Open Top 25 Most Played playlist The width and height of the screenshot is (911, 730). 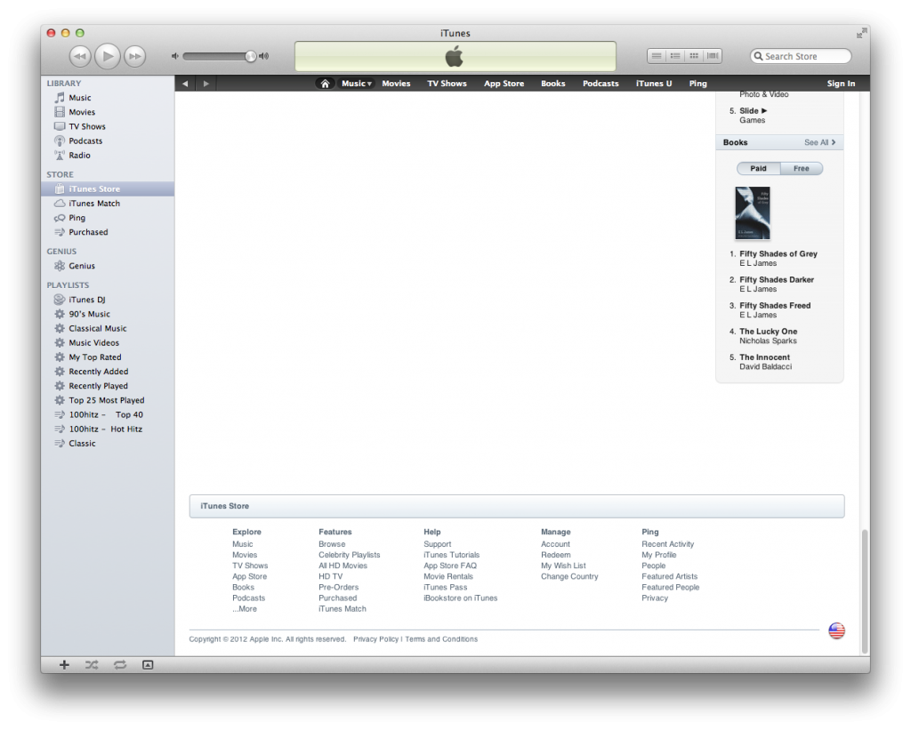pyautogui.click(x=108, y=401)
